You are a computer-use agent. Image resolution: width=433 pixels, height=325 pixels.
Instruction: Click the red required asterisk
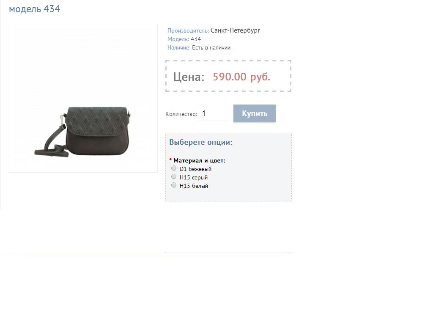click(170, 160)
